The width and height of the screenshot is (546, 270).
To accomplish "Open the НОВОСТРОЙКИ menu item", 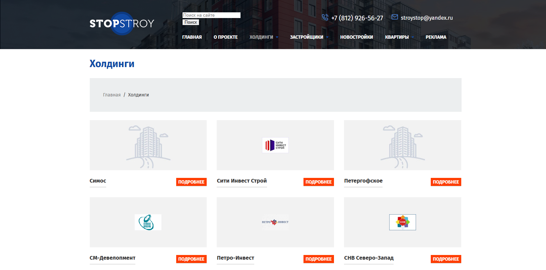I will (357, 37).
